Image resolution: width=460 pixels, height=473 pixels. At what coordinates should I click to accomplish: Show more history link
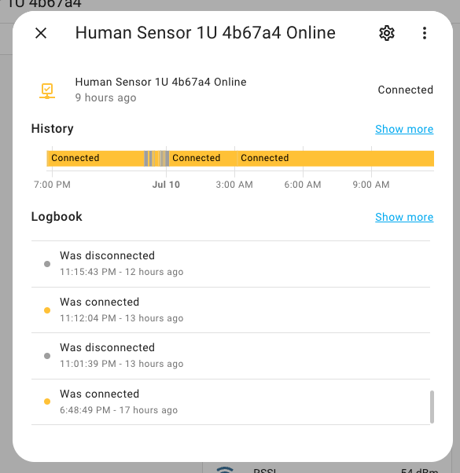[x=404, y=129]
